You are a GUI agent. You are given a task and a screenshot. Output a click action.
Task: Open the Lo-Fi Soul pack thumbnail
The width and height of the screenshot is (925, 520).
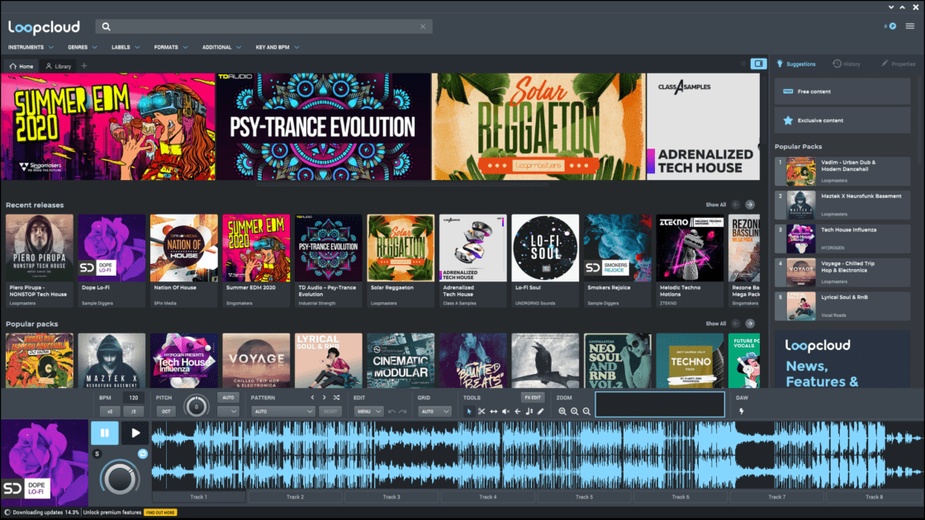(545, 248)
